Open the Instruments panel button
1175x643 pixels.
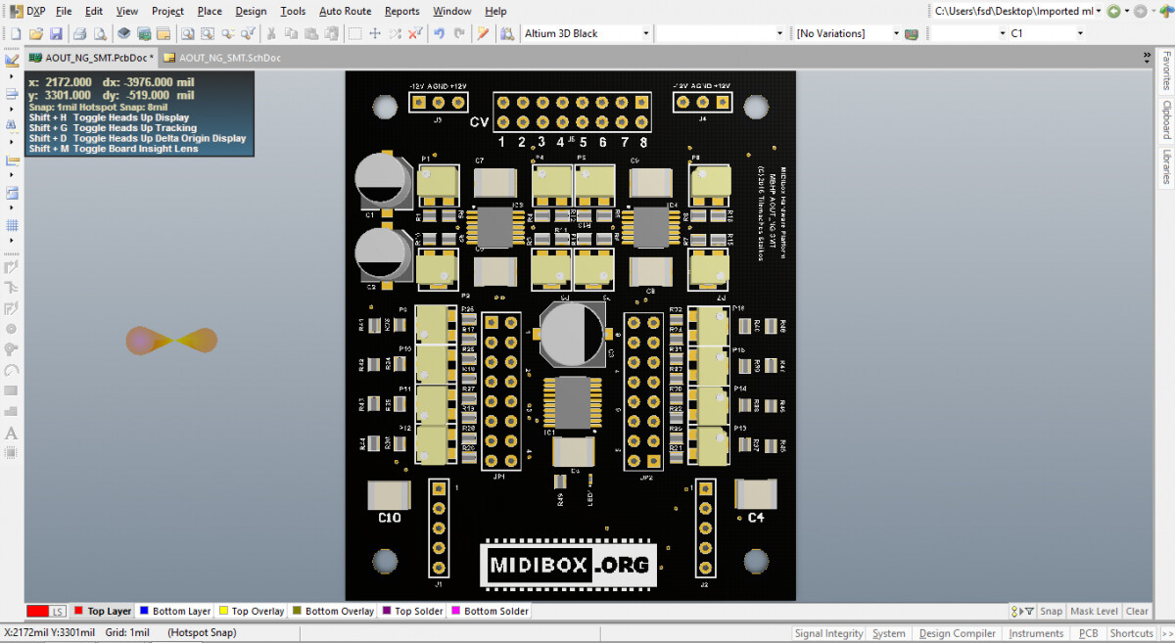1036,633
